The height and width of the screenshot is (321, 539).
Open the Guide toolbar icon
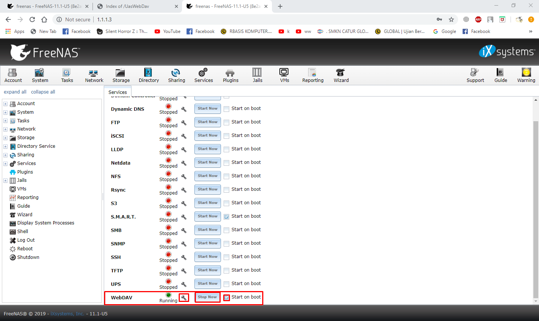pos(501,75)
